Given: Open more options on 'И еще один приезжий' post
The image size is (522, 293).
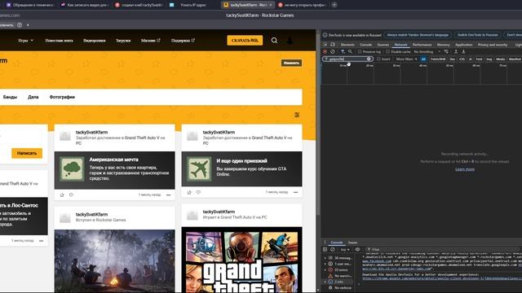Looking at the screenshot, I should click(x=295, y=192).
